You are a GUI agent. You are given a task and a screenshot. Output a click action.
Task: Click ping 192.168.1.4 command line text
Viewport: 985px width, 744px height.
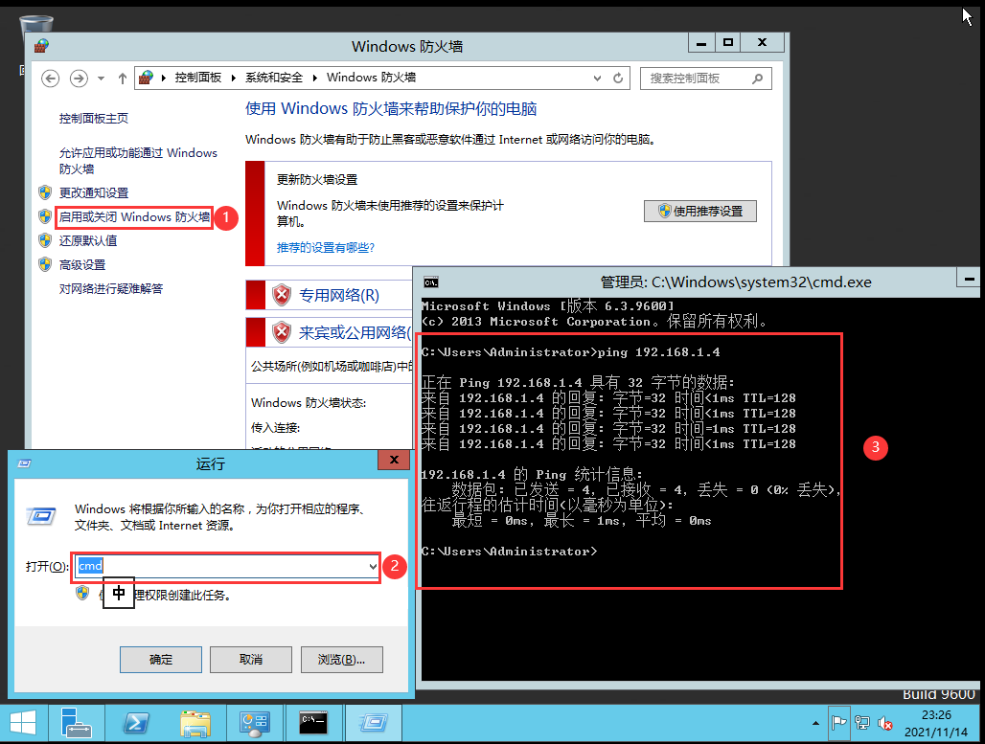click(x=658, y=352)
